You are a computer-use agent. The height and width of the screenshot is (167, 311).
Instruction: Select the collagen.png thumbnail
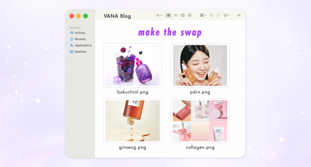click(200, 121)
